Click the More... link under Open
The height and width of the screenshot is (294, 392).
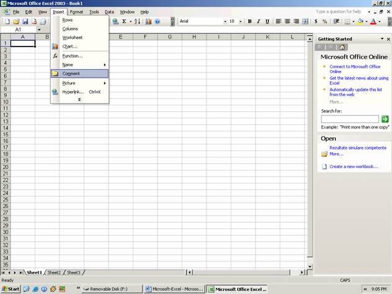[x=336, y=154]
